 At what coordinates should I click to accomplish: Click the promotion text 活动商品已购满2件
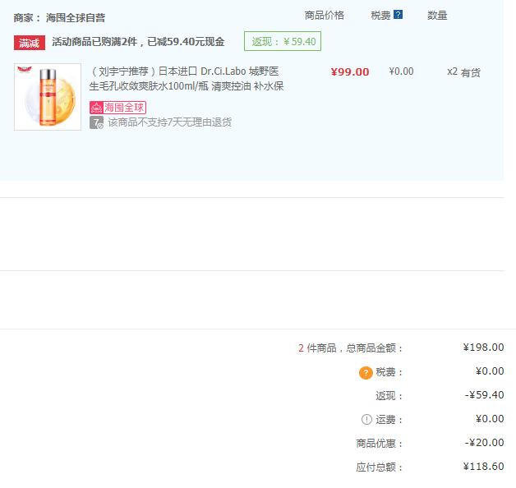94,42
